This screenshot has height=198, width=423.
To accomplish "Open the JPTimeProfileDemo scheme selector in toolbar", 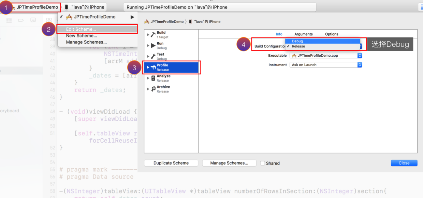I will (x=37, y=7).
